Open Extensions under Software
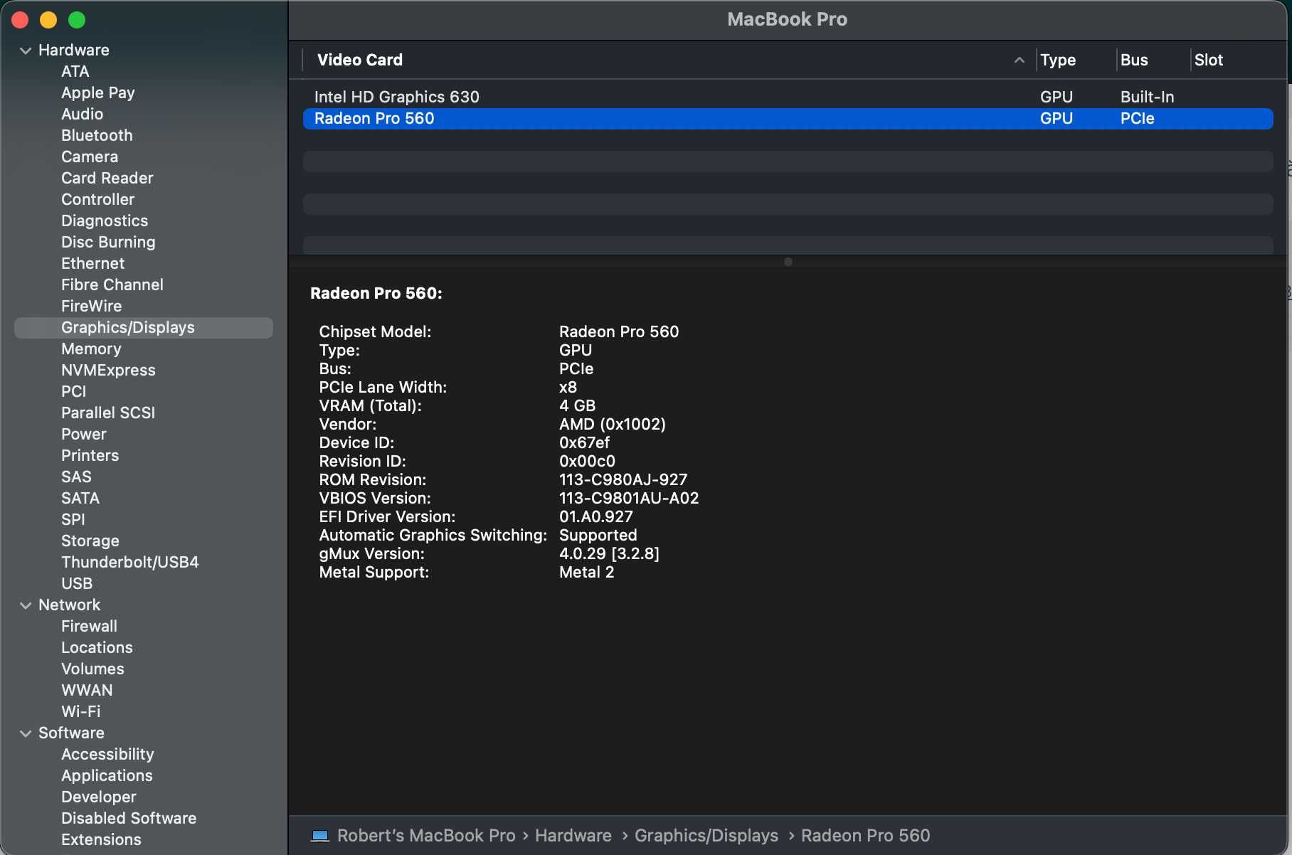This screenshot has width=1292, height=855. tap(101, 840)
